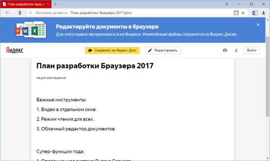The width and height of the screenshot is (270, 161).
Task: Download the document from viewer toolbar
Action: click(x=236, y=50)
